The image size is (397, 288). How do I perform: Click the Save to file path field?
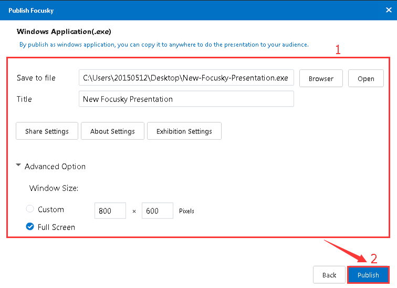click(186, 78)
